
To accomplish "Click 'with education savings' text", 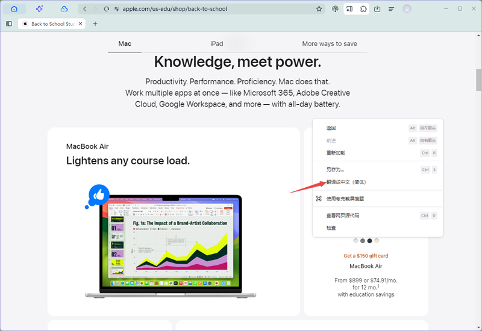I will 366,294.
